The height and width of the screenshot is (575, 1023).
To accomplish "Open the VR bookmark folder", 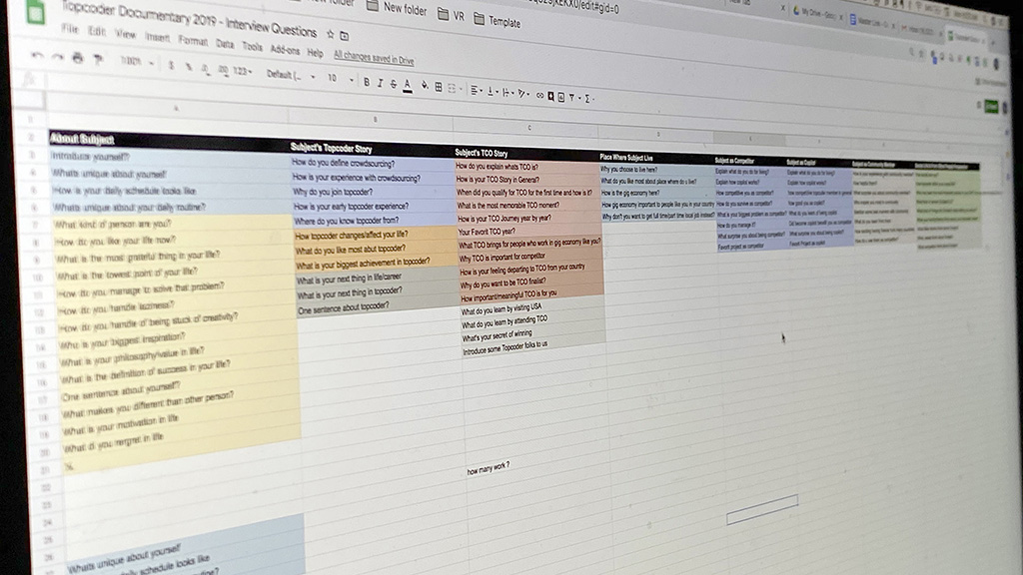I will [x=451, y=14].
